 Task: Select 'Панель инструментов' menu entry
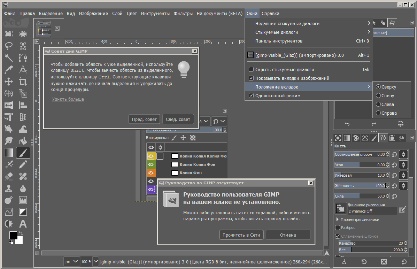click(309, 41)
